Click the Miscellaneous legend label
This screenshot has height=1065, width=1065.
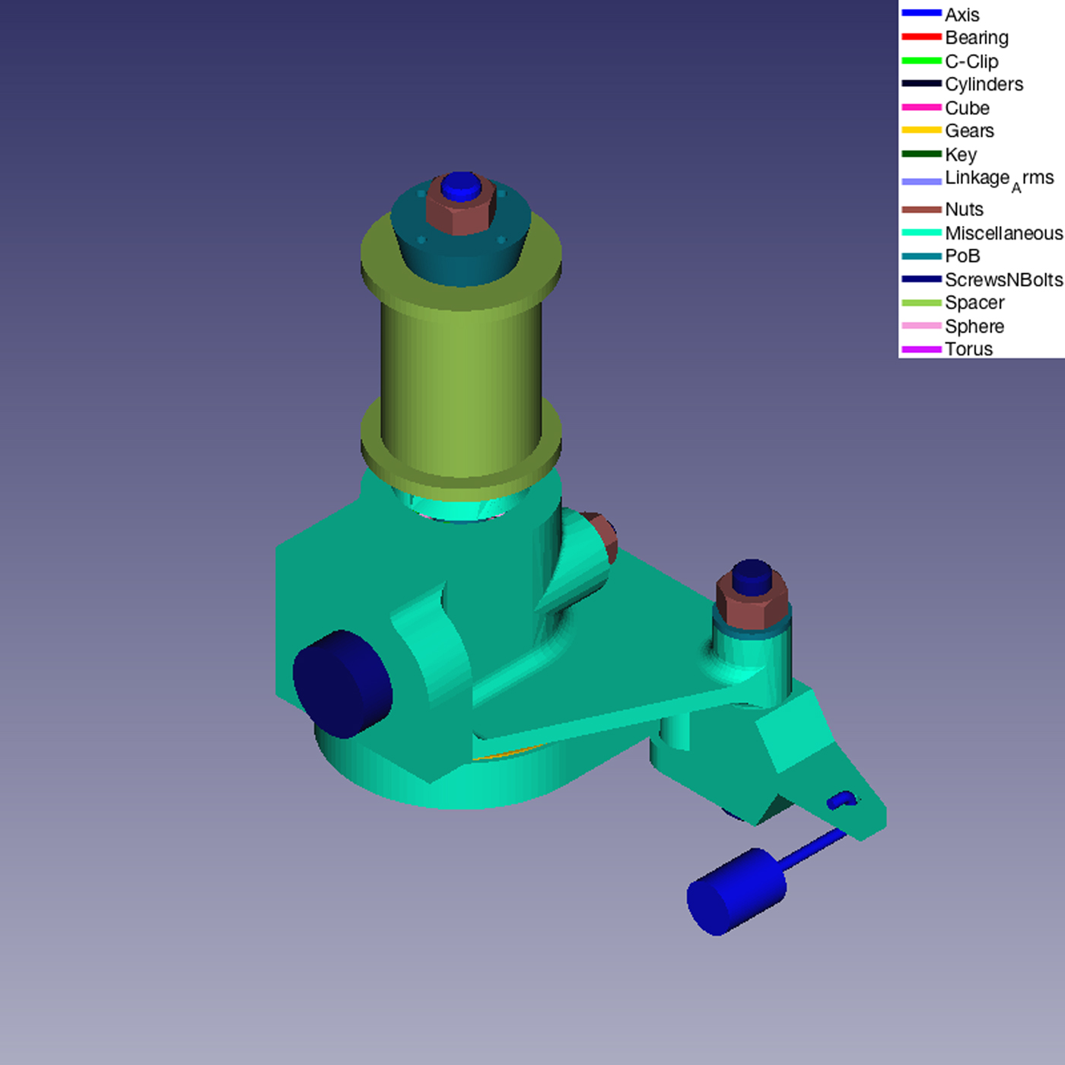(1003, 233)
